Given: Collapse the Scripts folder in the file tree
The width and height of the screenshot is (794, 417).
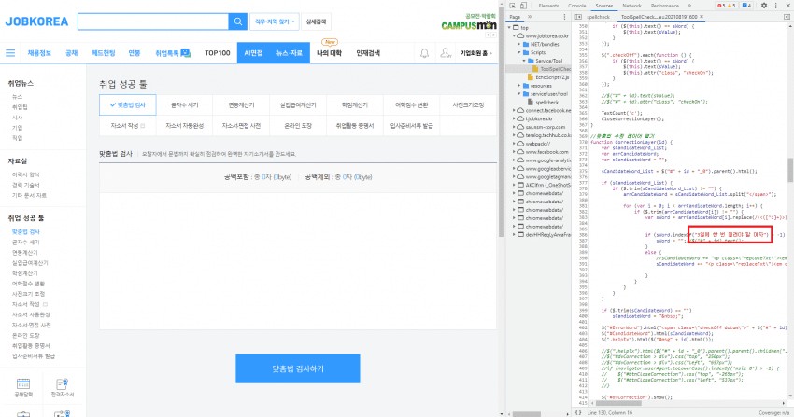Looking at the screenshot, I should (518, 53).
